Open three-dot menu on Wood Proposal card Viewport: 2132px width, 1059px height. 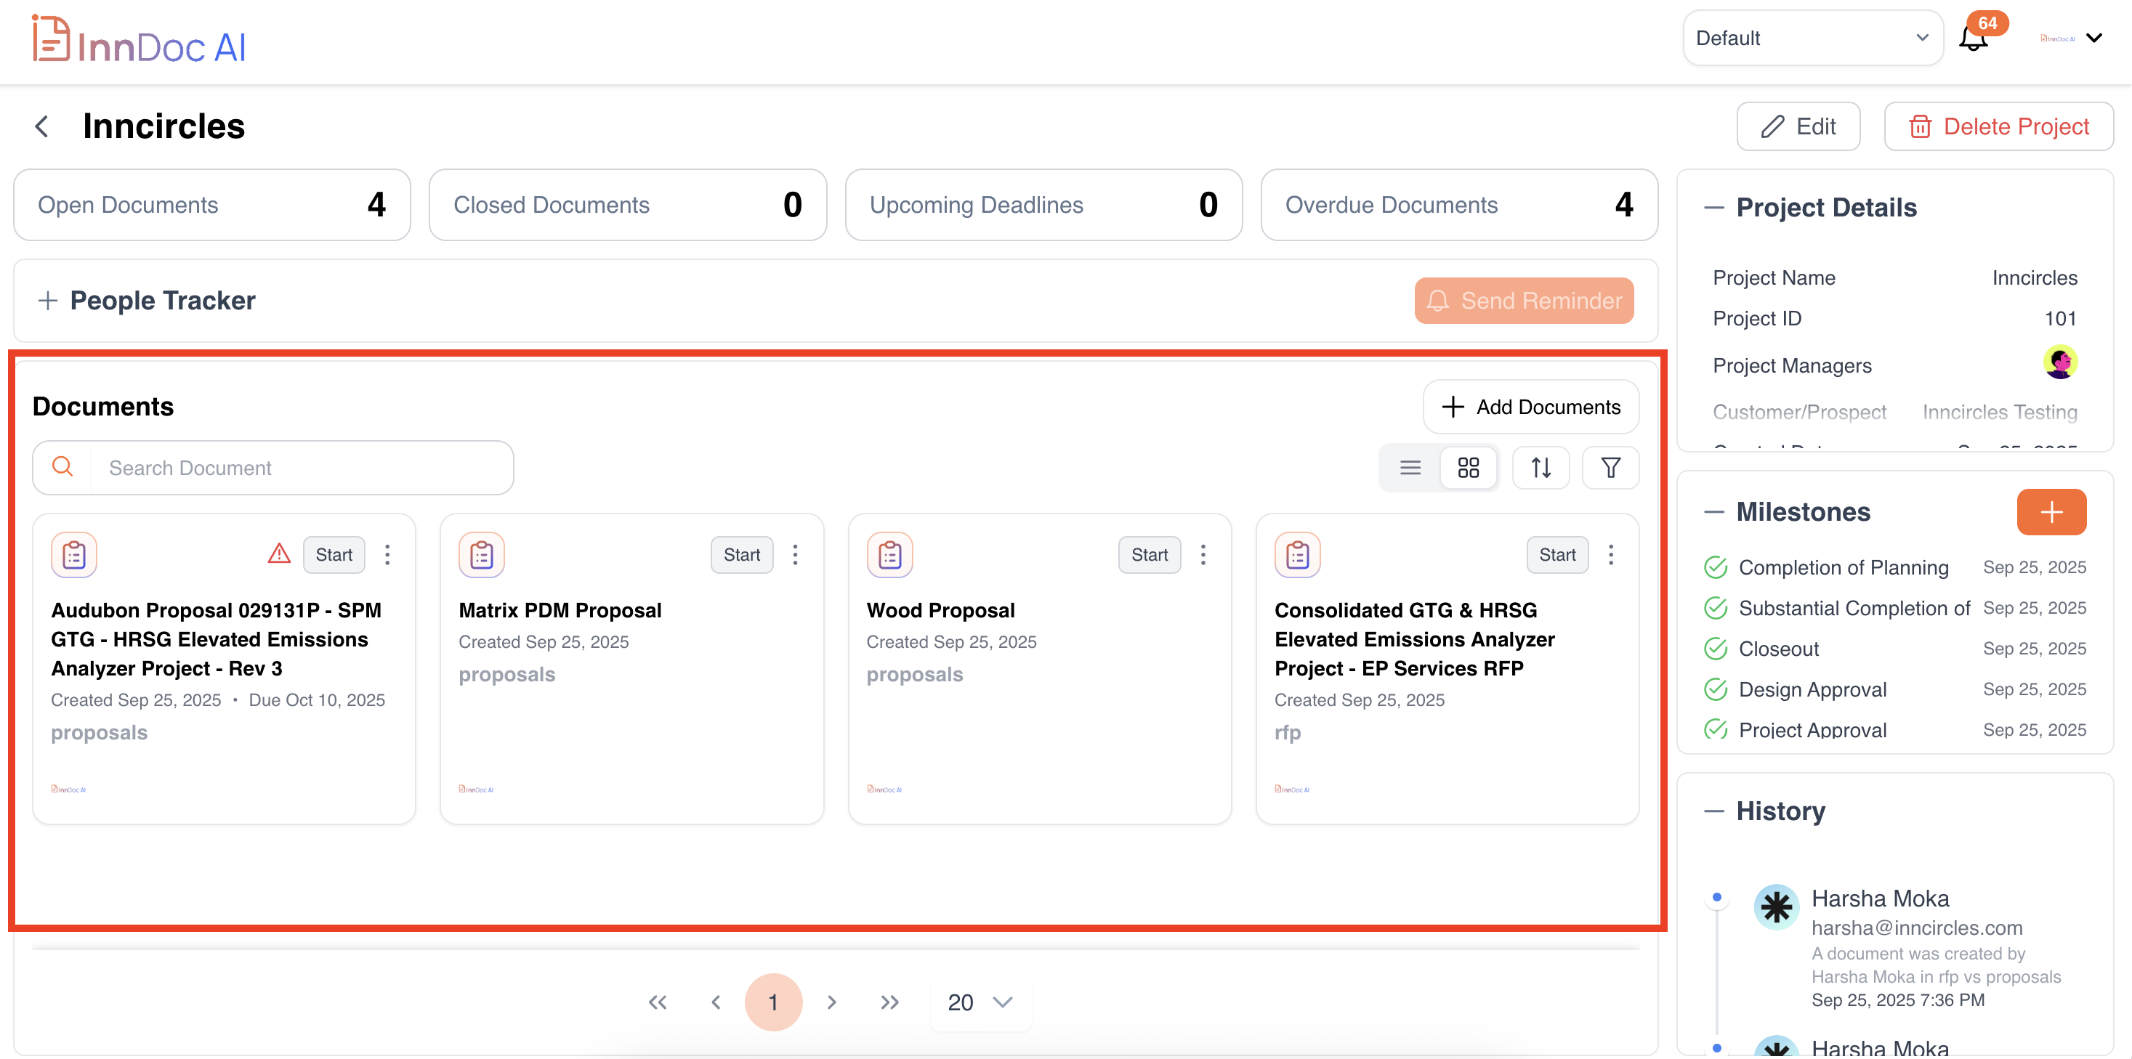[1203, 554]
